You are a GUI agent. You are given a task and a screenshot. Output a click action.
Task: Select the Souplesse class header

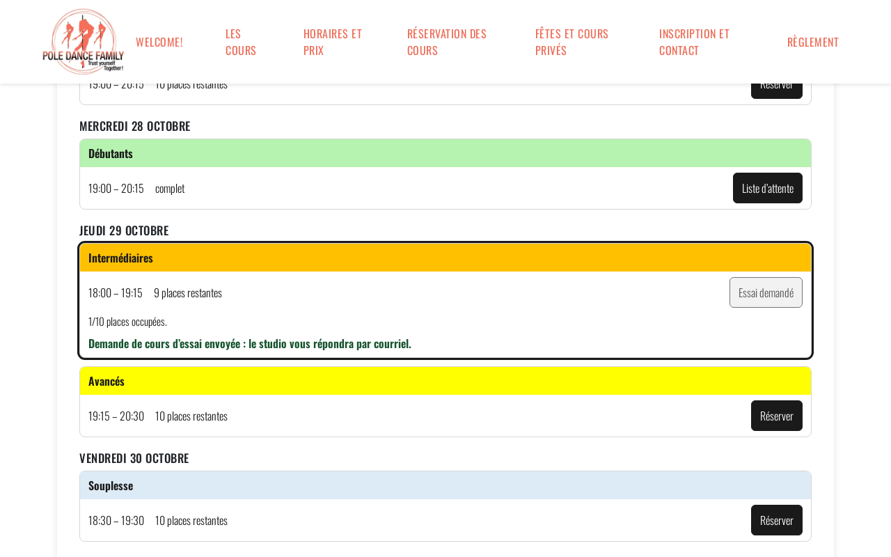coord(445,485)
